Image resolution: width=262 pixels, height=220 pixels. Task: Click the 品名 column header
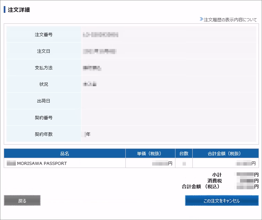(65, 153)
